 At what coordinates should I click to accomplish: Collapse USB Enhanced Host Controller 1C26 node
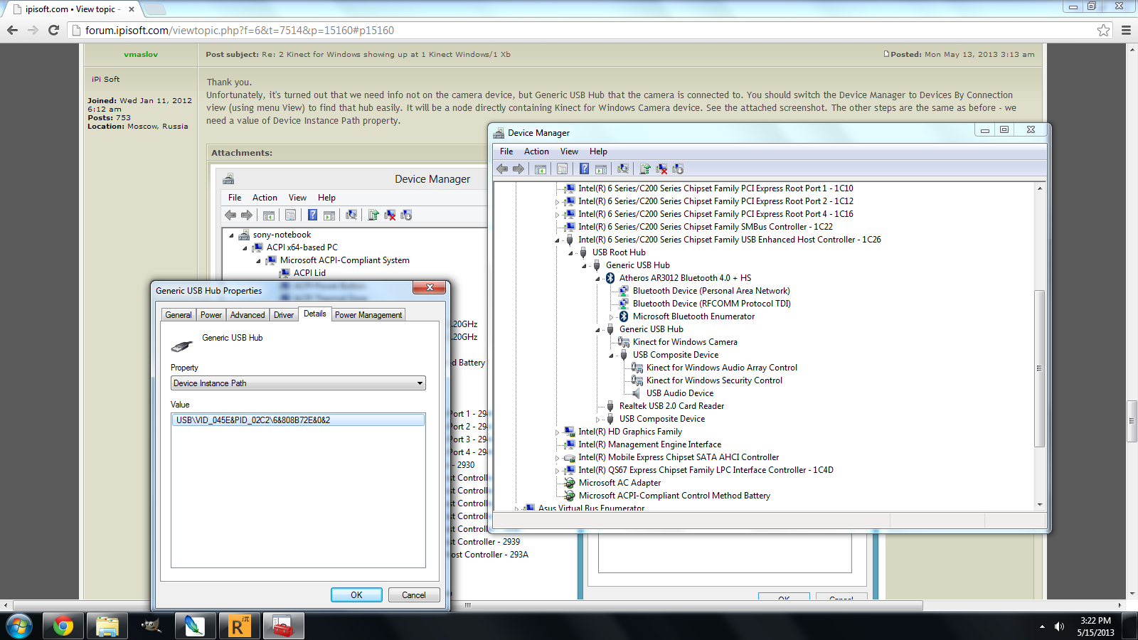558,240
